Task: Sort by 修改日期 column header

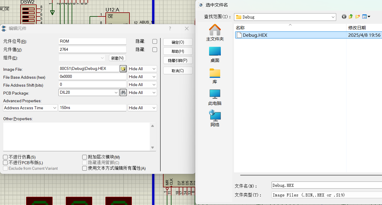Action: [364, 28]
